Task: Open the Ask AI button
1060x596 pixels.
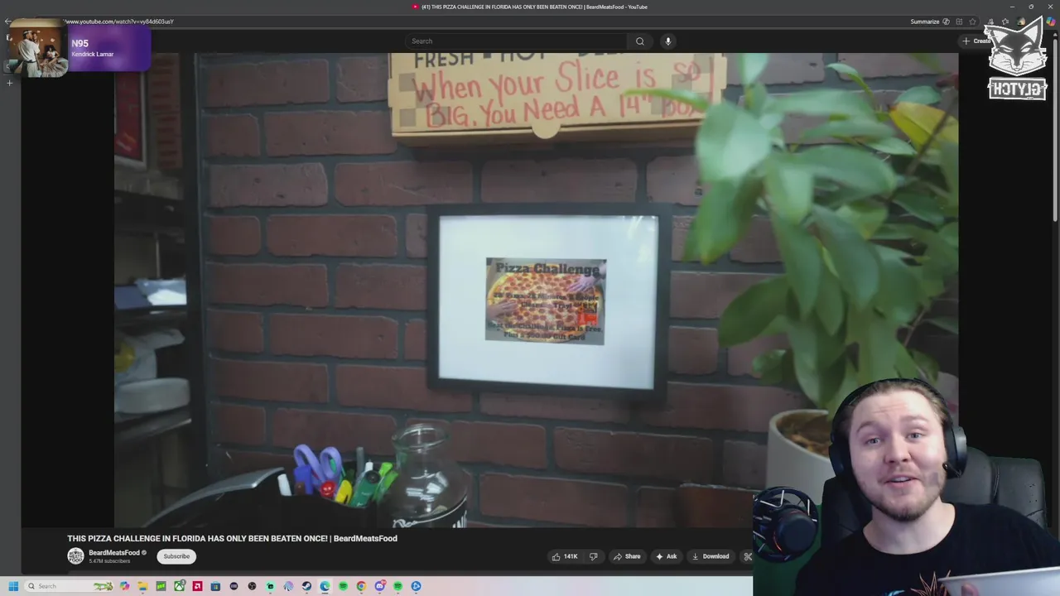Action: click(667, 556)
